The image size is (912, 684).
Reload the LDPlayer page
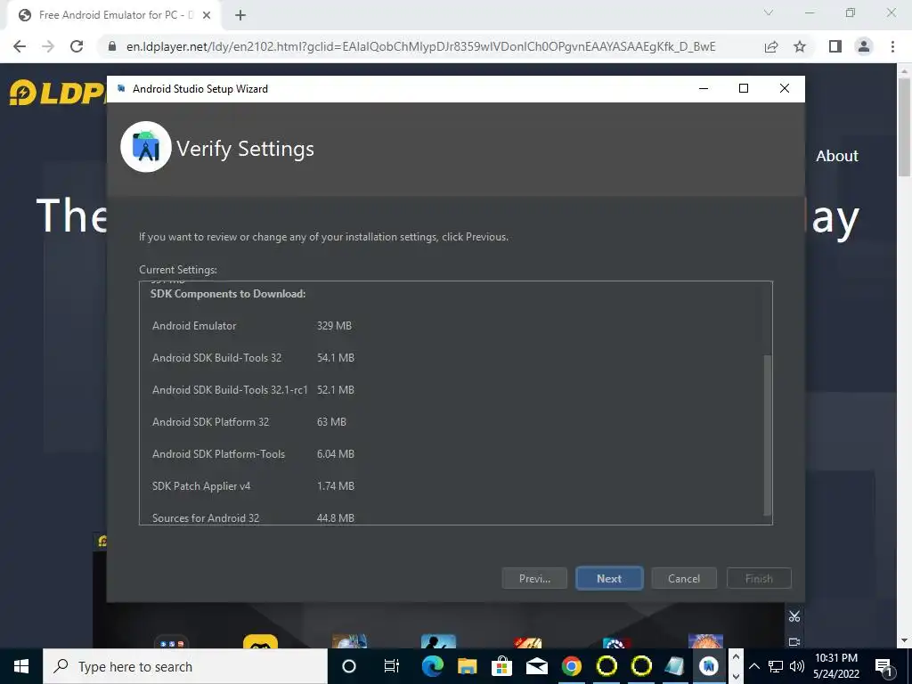click(x=77, y=46)
